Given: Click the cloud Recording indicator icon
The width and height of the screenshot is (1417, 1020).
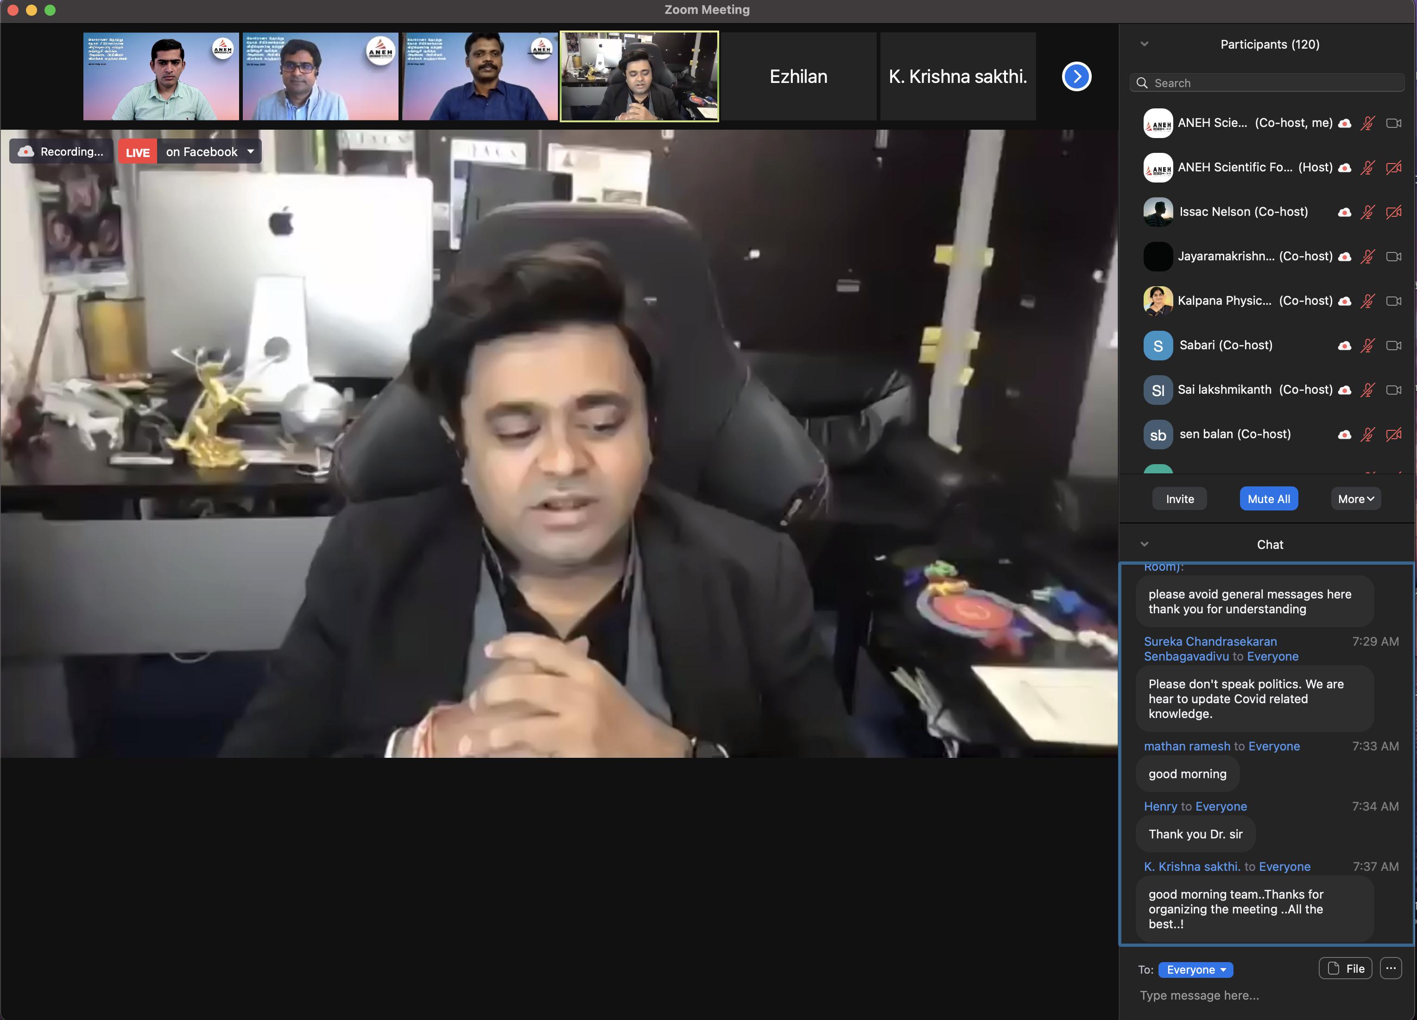Looking at the screenshot, I should [25, 152].
